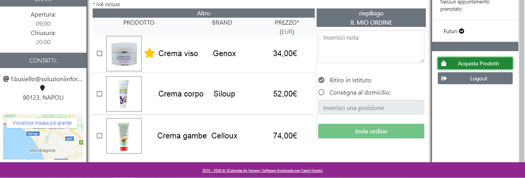Open the VCalendar by Venere footer link
The height and width of the screenshot is (178, 525).
262,170
